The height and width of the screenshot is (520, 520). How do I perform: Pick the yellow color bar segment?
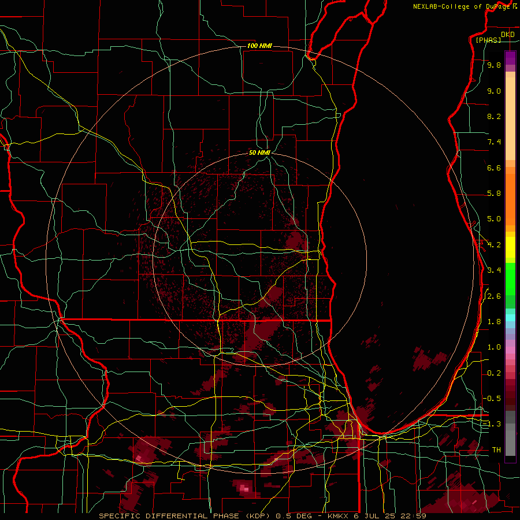[x=510, y=247]
